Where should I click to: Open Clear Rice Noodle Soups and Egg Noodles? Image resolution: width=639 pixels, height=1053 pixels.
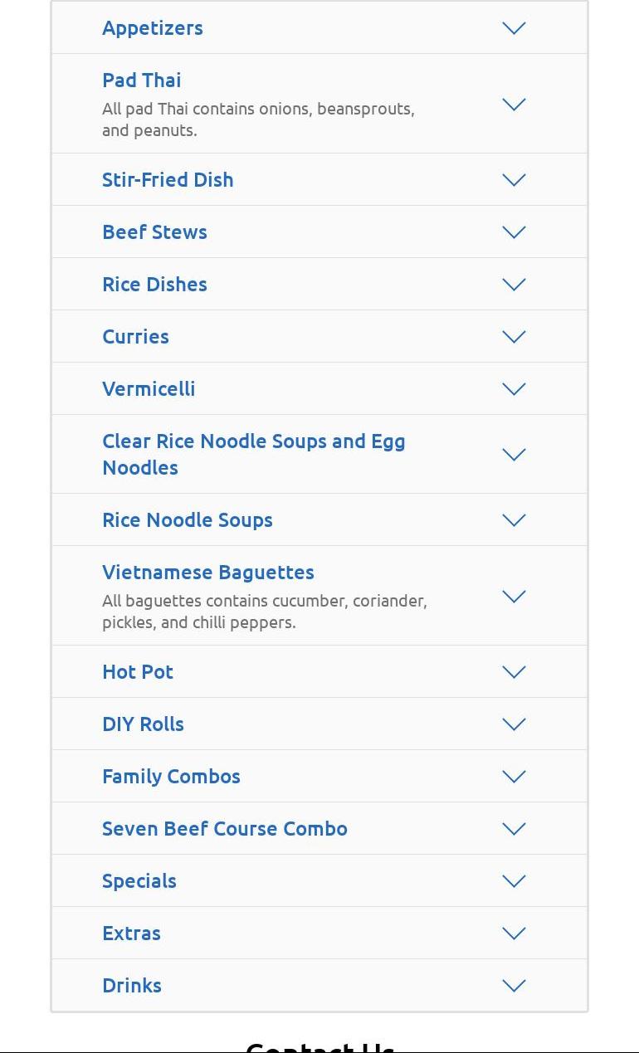point(253,454)
